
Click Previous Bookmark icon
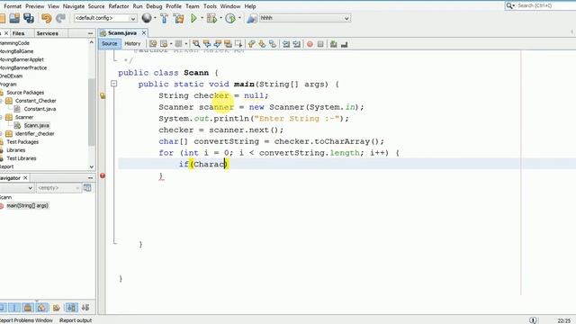252,44
